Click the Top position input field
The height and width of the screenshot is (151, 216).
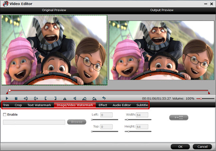click(106, 126)
